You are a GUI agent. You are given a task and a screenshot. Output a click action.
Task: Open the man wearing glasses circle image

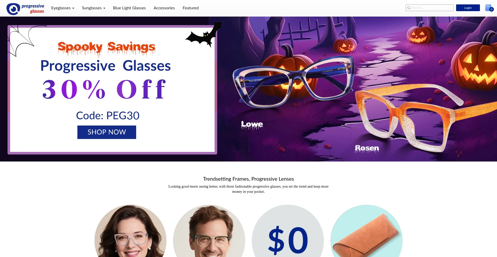(x=209, y=231)
